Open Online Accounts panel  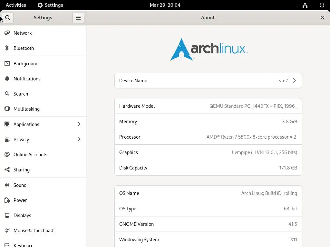[43, 154]
